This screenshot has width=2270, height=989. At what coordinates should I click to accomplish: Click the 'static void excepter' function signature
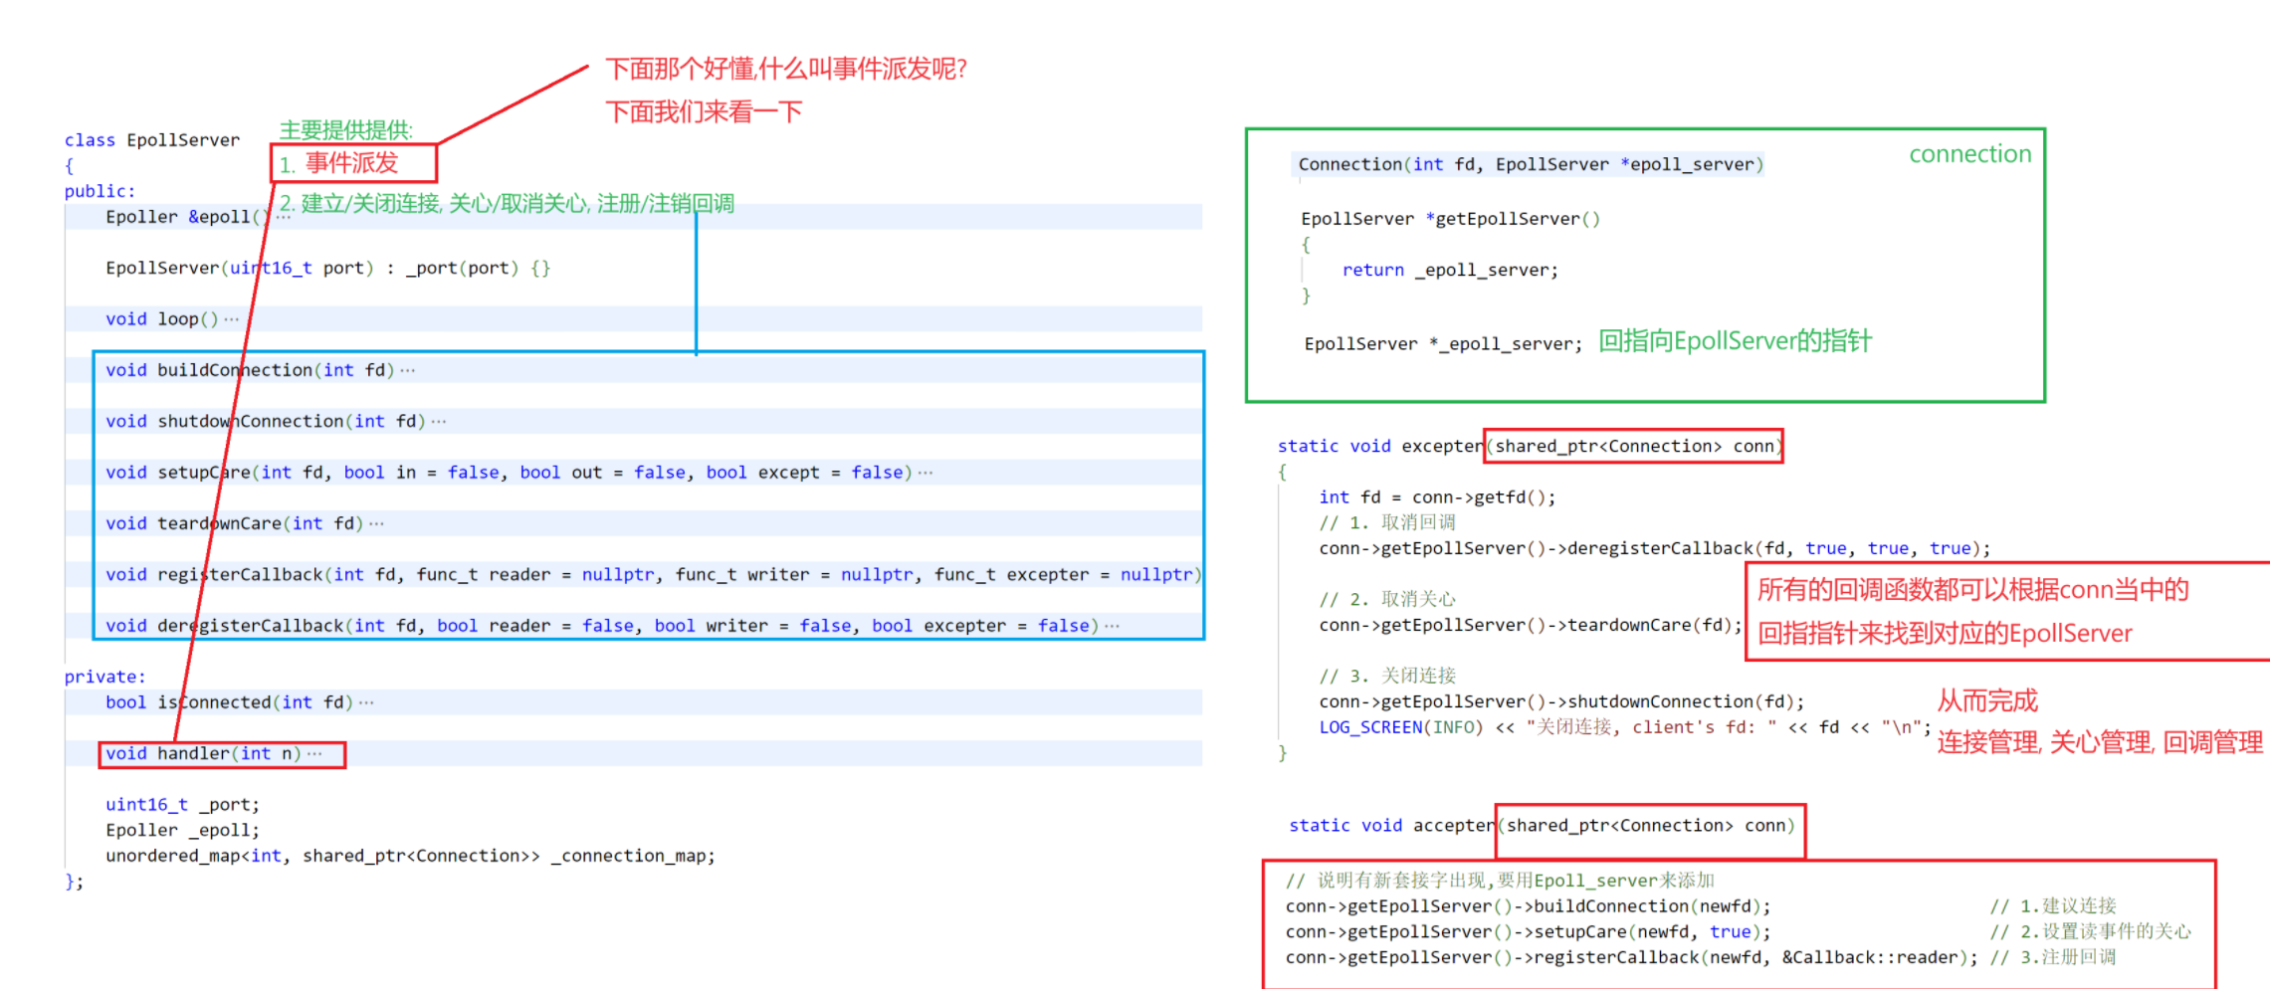(x=1530, y=446)
